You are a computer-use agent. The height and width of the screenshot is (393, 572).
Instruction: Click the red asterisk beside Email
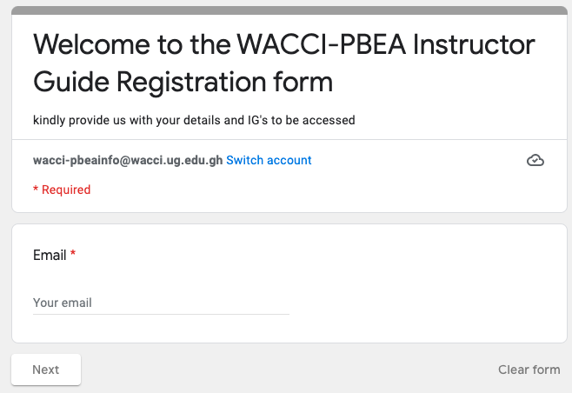coord(73,253)
